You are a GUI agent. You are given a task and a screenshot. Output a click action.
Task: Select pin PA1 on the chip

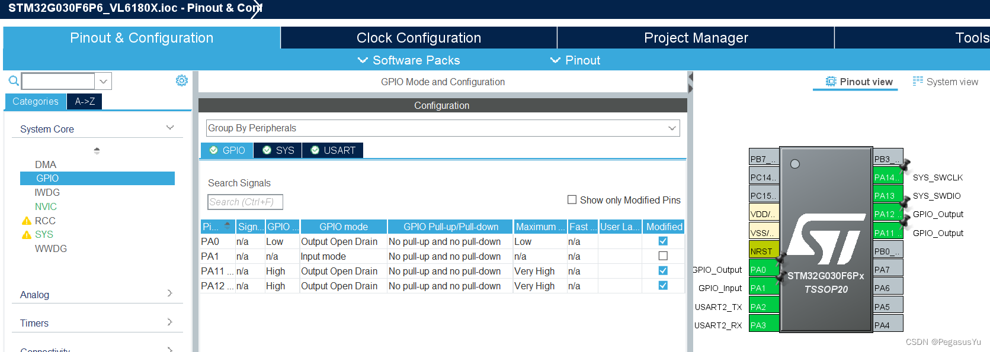point(764,288)
